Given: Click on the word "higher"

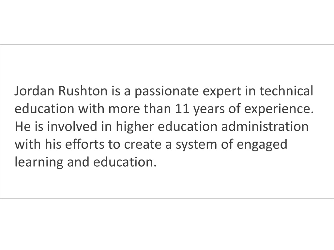Looking at the screenshot, I should (x=135, y=127).
